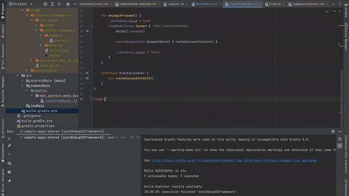Open the Structure tool window
Image resolution: width=349 pixels, height=196 pixels.
coord(3,128)
